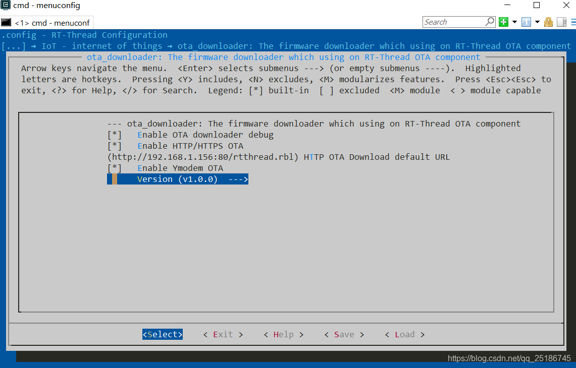
Task: Click the 'IoT - internet of things' breadcrumb
Action: 102,46
